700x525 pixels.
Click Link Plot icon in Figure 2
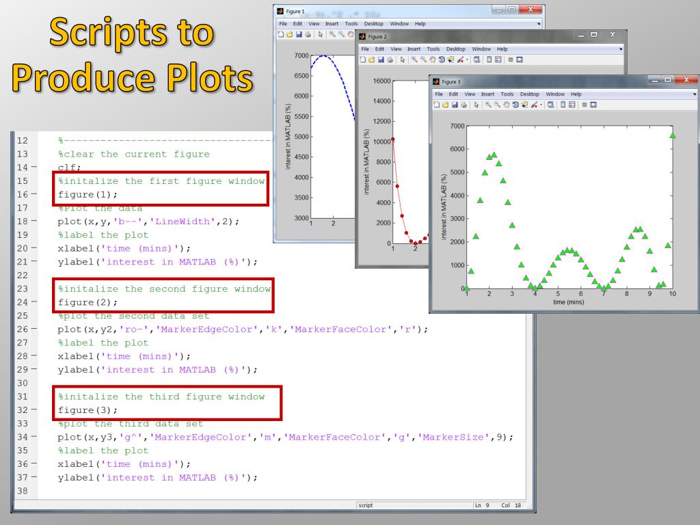pyautogui.click(x=476, y=59)
